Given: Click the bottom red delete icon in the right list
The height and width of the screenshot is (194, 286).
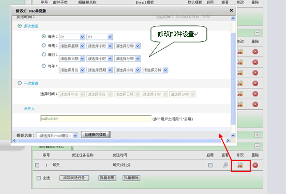Looking at the screenshot, I should (x=255, y=105).
